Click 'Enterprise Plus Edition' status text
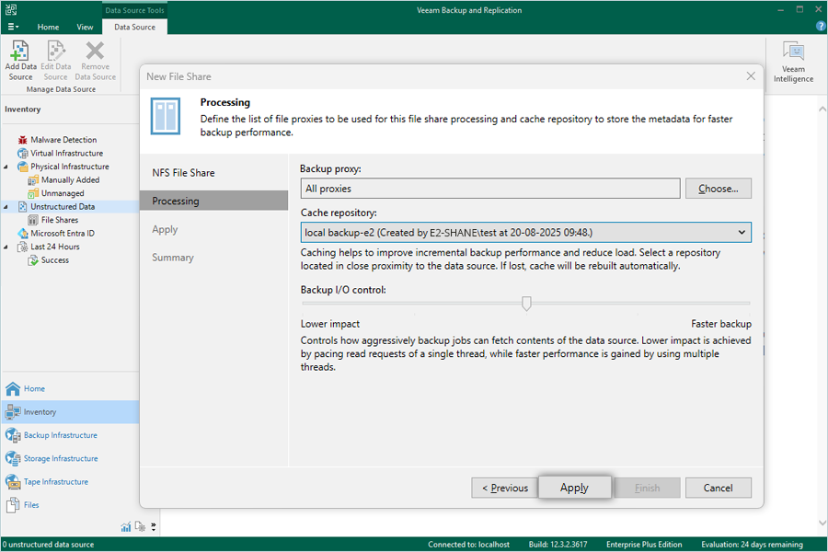828x552 pixels. 644,545
